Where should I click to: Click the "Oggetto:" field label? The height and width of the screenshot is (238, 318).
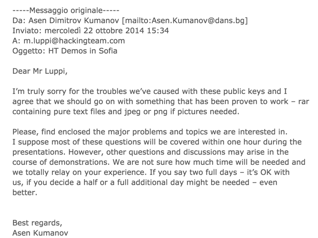coord(29,51)
